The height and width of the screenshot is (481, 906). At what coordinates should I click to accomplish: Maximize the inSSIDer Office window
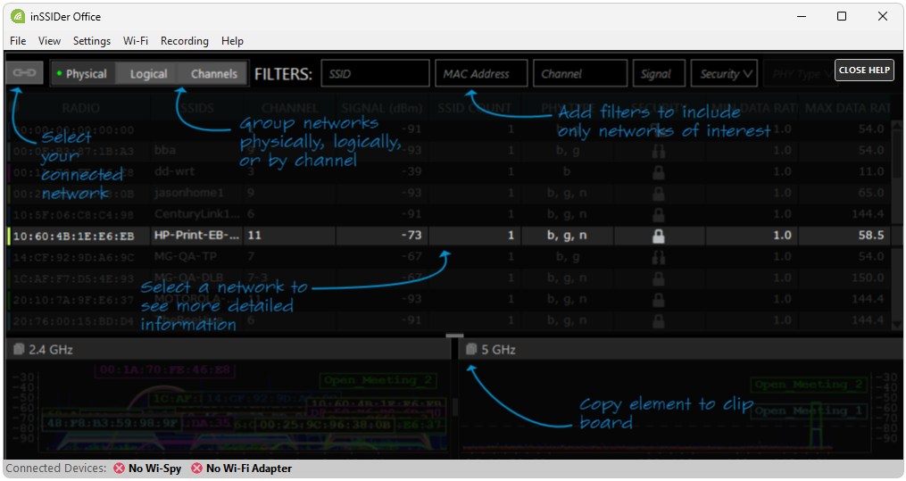pos(842,16)
